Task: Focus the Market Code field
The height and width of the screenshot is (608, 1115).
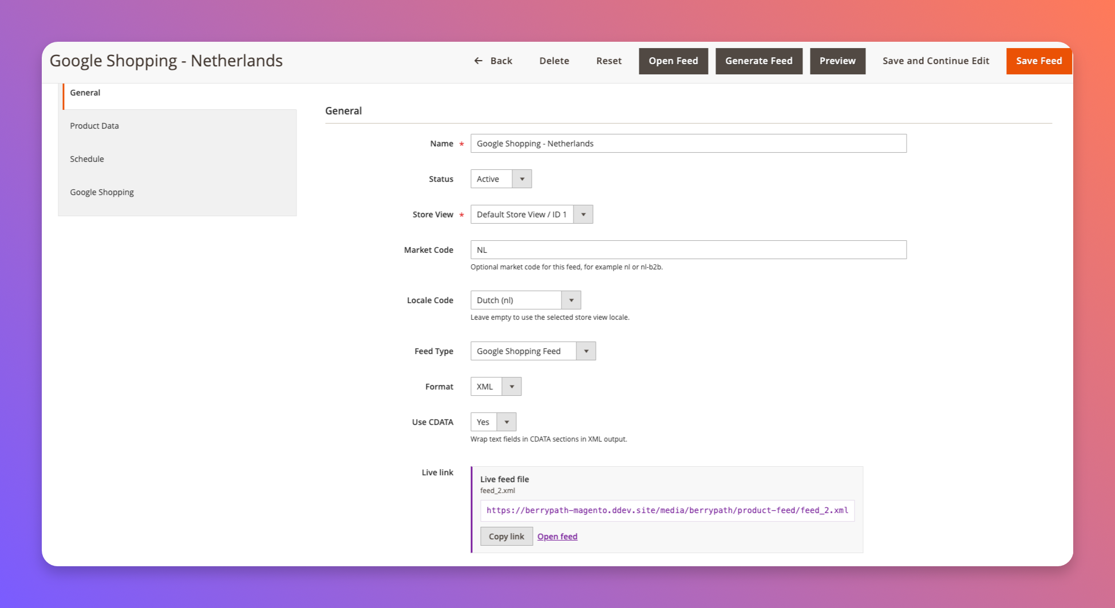Action: pyautogui.click(x=688, y=250)
